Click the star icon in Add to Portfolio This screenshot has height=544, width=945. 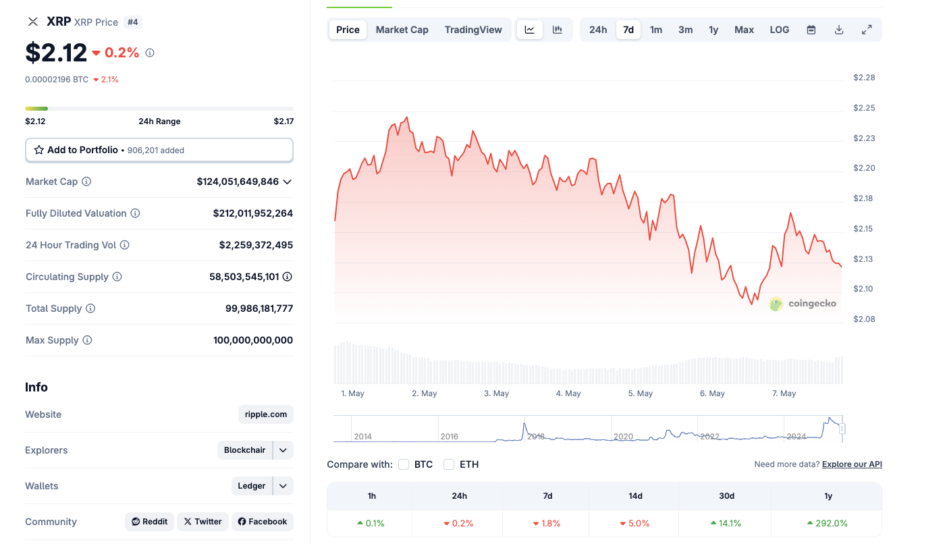click(39, 150)
